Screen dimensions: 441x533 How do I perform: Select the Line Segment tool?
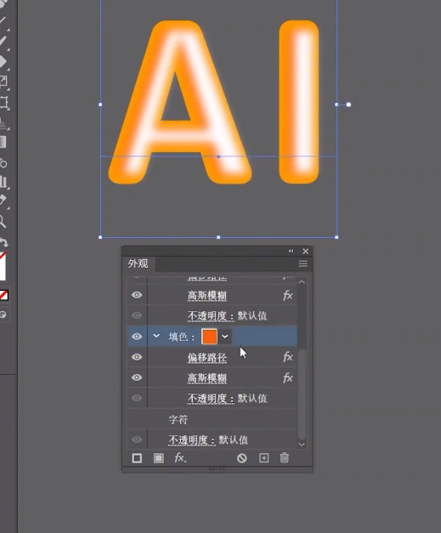click(x=3, y=20)
